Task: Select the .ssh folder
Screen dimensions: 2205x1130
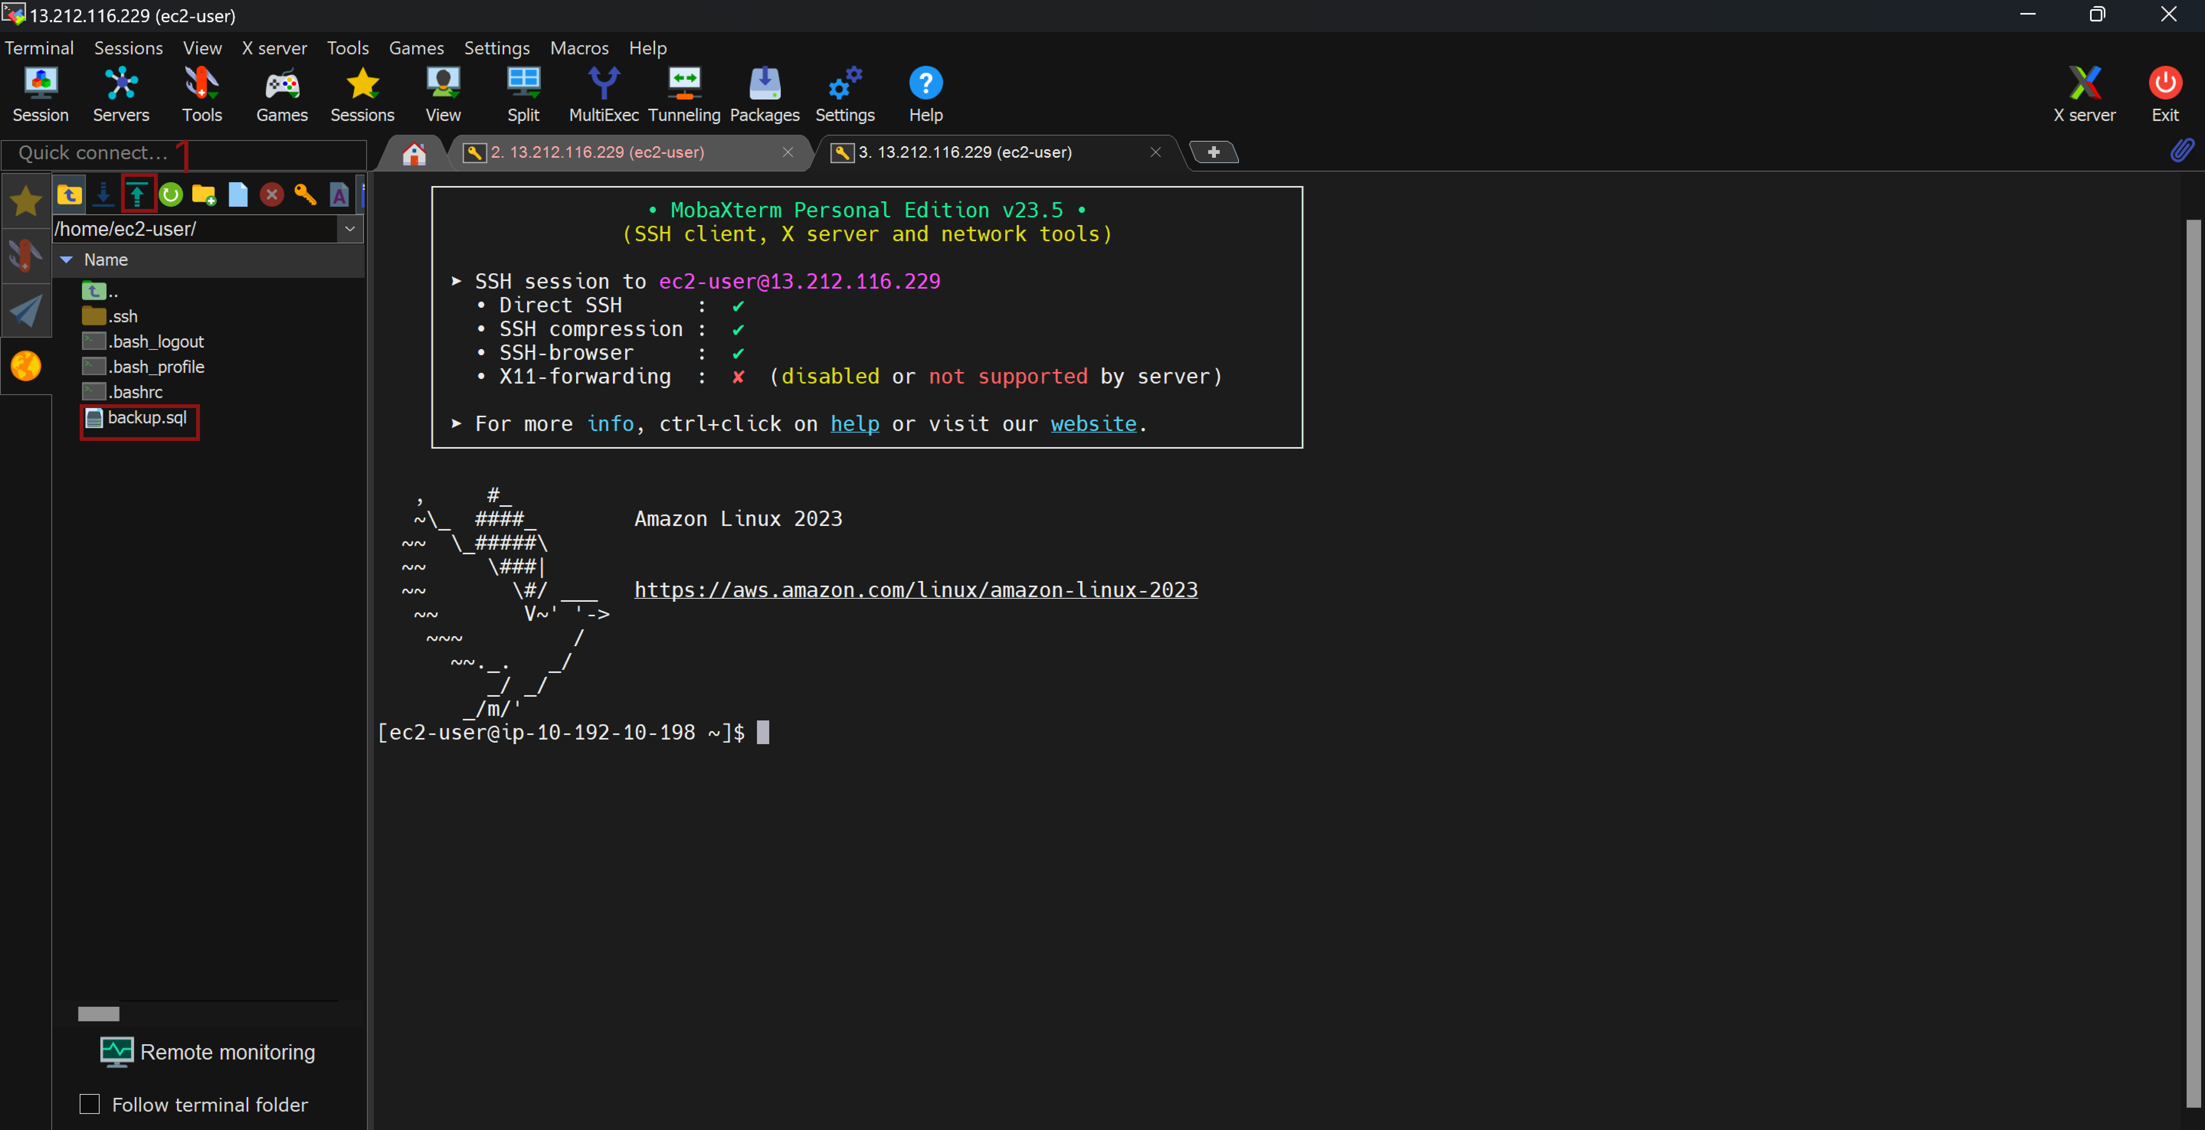Action: click(x=110, y=316)
